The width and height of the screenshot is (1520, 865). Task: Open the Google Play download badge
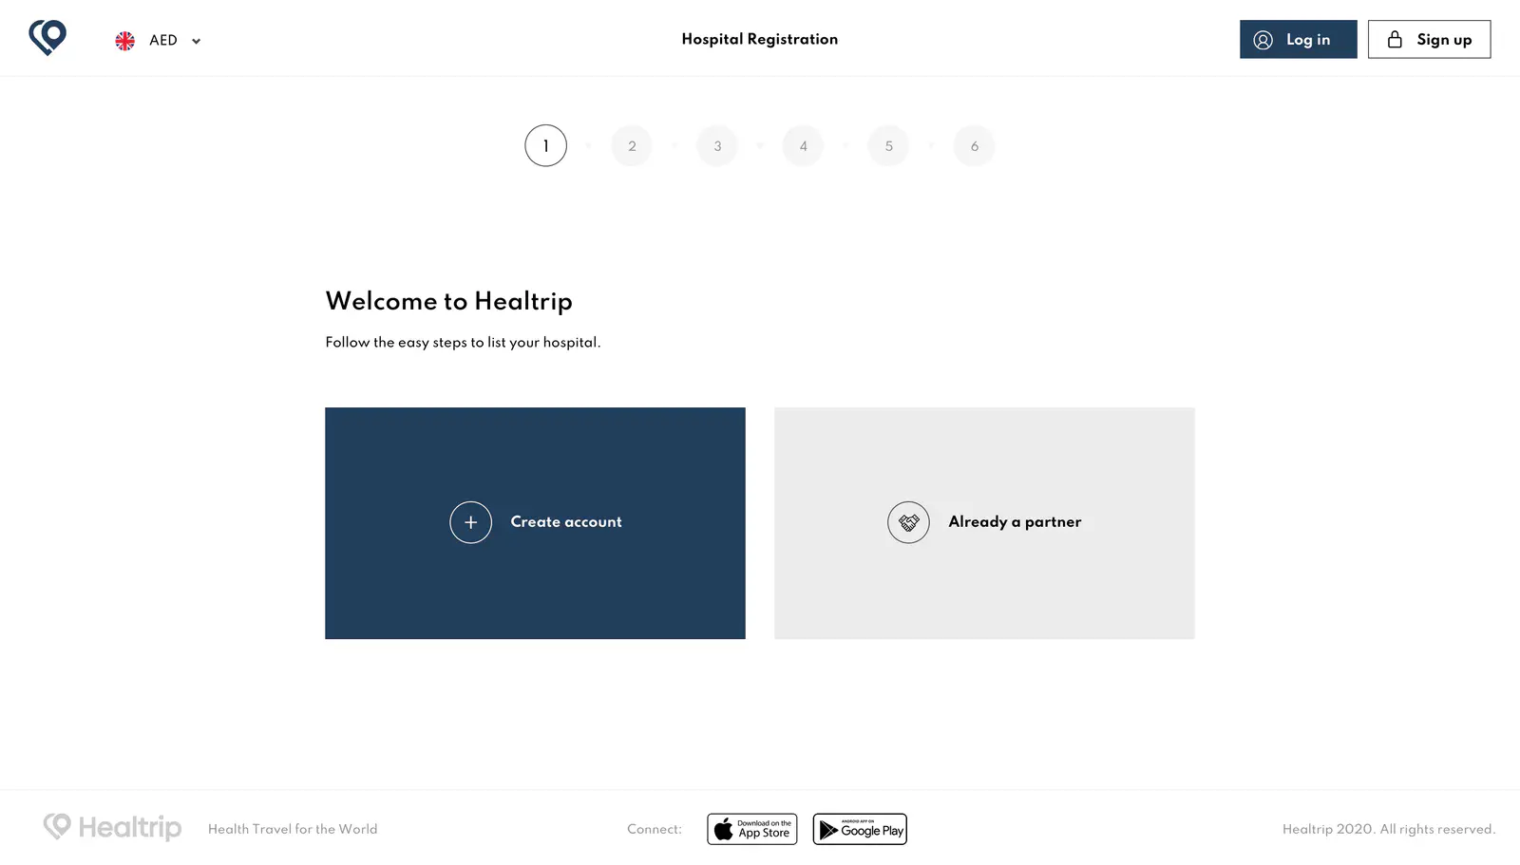click(x=860, y=829)
